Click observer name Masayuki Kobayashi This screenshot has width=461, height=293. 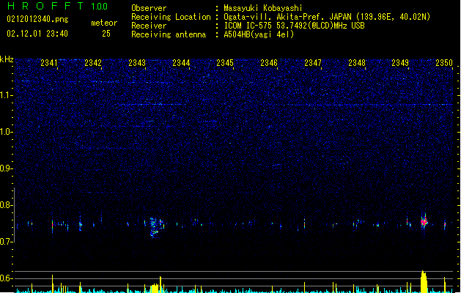[263, 8]
